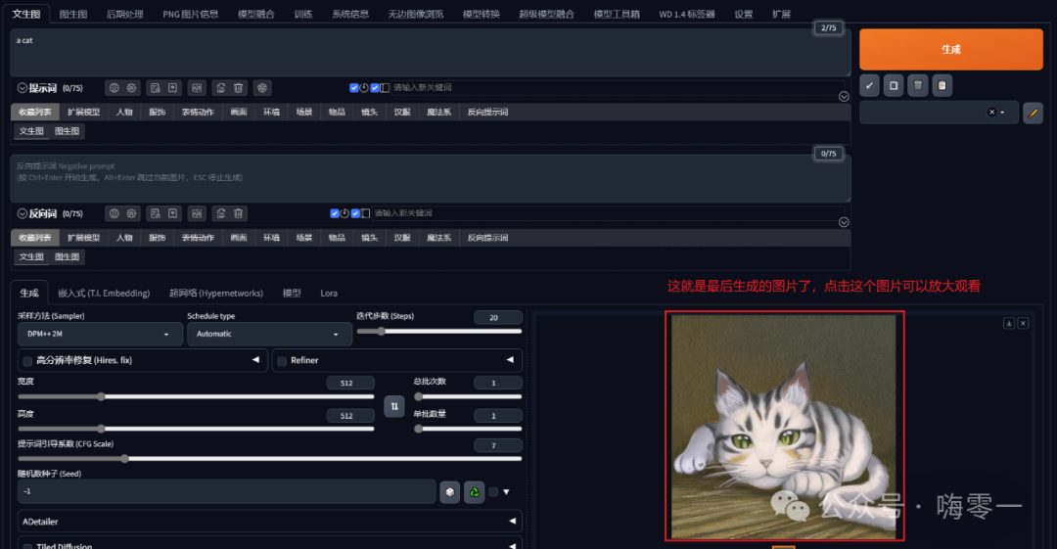
Task: Switch to the Lora tab
Action: [x=328, y=293]
